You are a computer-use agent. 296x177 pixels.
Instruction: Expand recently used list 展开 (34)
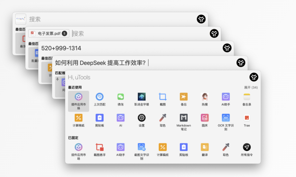pyautogui.click(x=251, y=87)
